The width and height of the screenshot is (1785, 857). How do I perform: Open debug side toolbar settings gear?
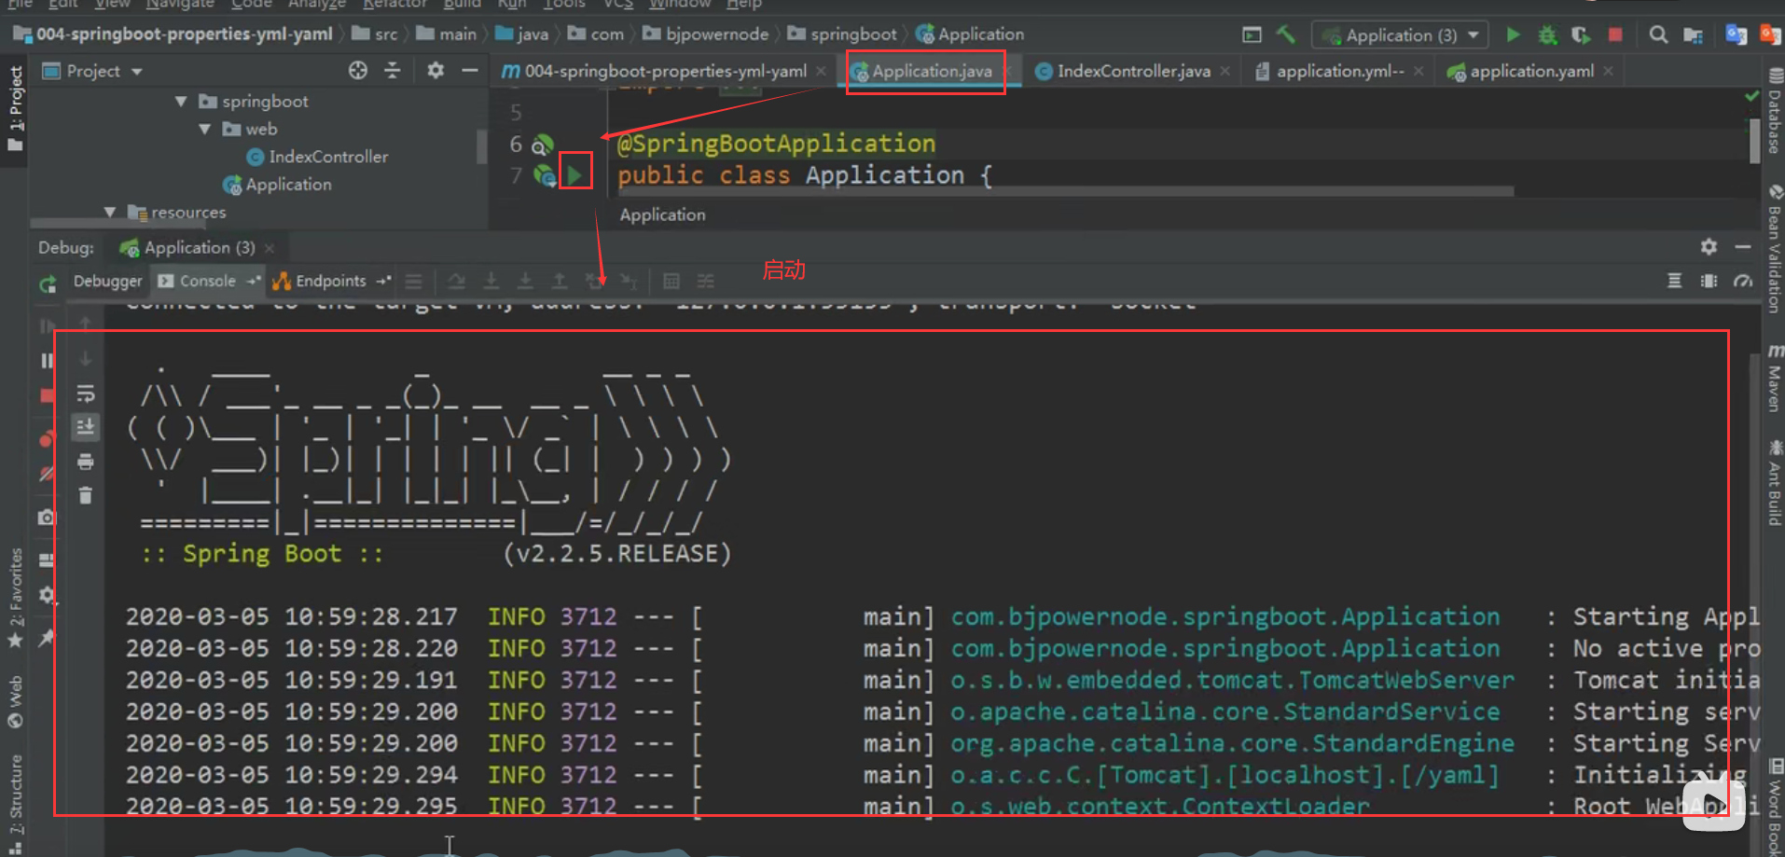point(47,595)
